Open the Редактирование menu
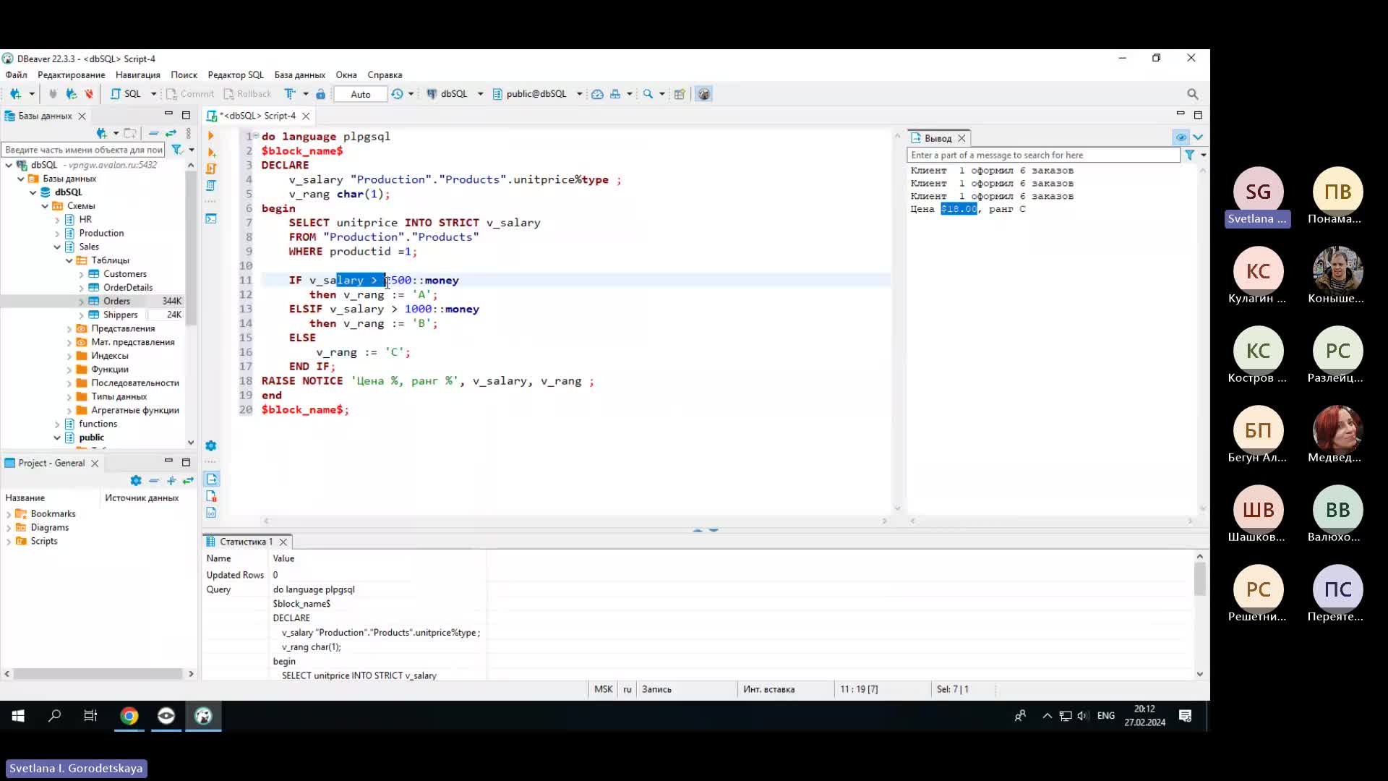The width and height of the screenshot is (1388, 781). pyautogui.click(x=71, y=74)
